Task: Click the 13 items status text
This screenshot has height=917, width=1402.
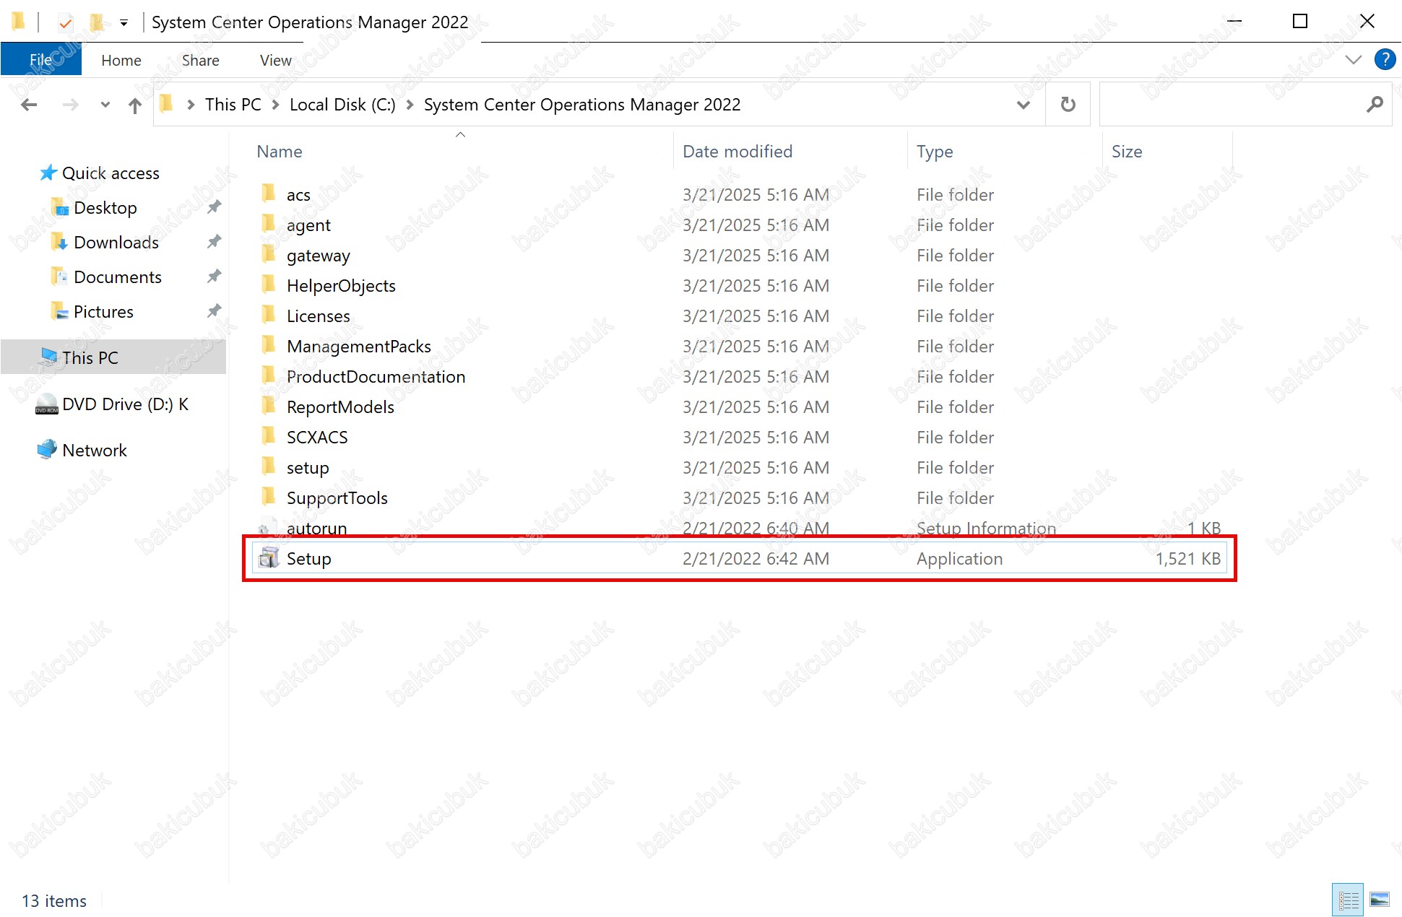Action: (x=54, y=901)
